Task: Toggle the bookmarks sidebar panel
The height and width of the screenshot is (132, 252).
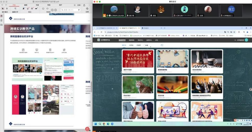Action: pyautogui.click(x=2, y=20)
